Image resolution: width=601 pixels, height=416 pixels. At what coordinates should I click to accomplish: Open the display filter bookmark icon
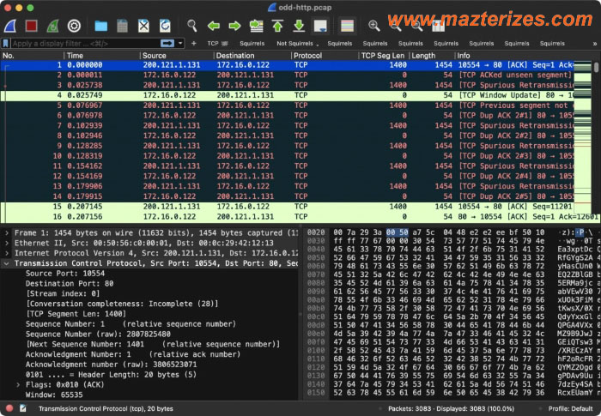click(5, 43)
